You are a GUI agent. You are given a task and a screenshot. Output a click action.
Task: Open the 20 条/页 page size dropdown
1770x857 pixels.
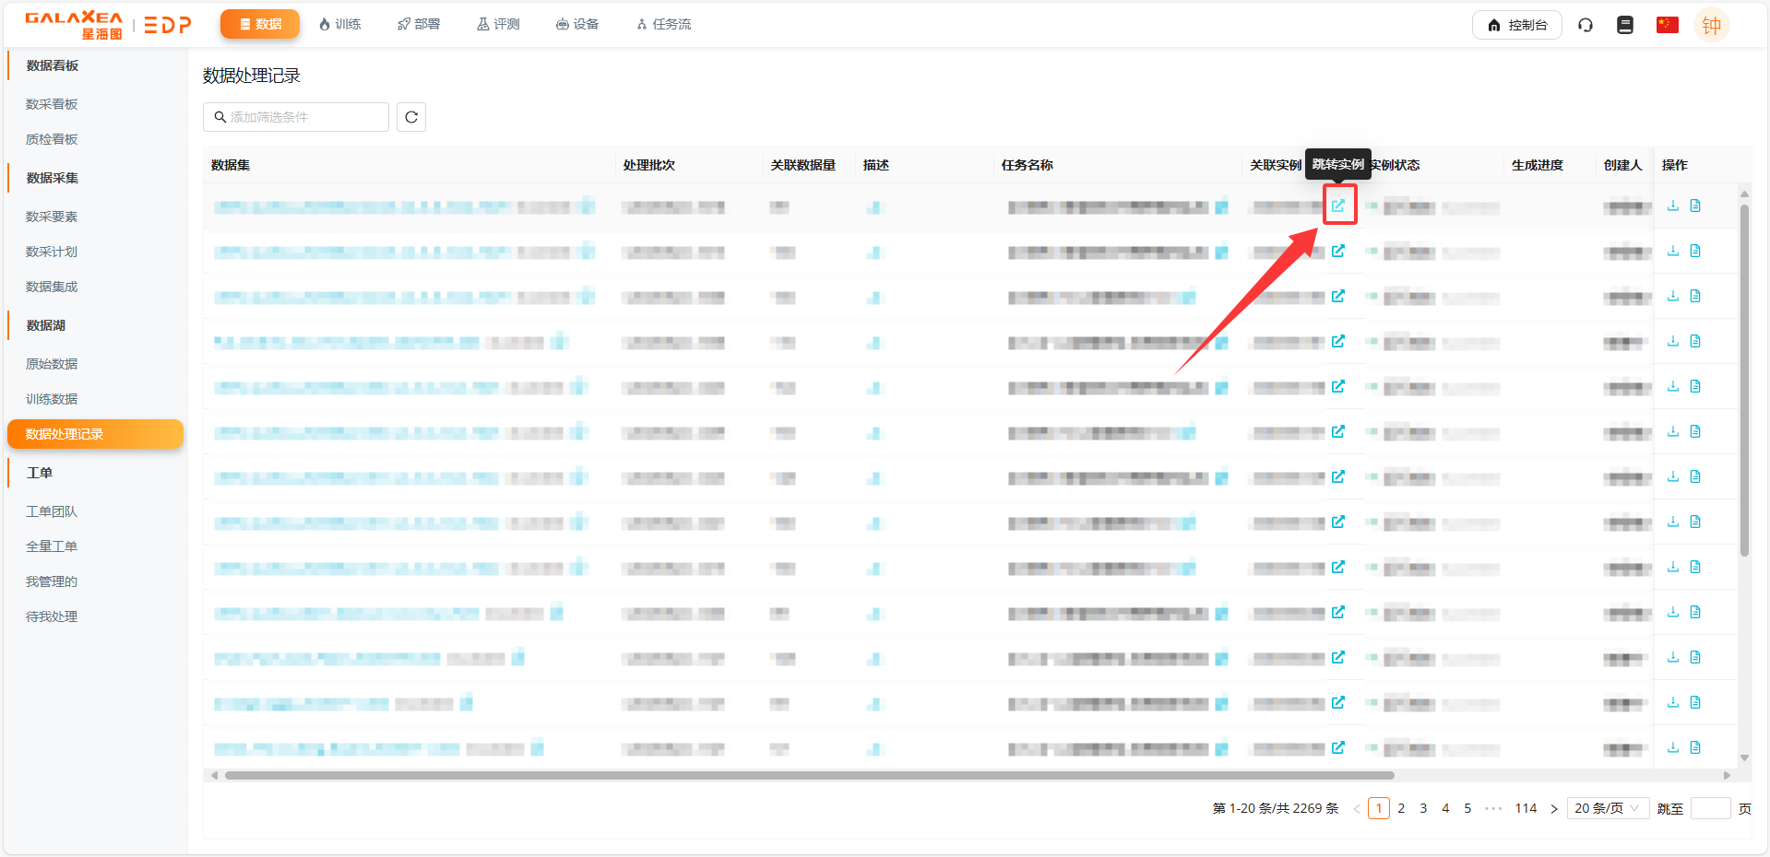pos(1607,808)
